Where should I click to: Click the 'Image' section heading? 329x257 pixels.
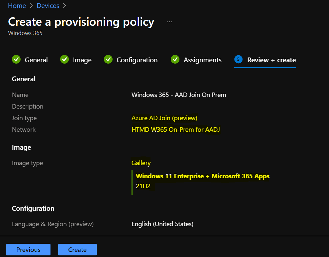22,147
